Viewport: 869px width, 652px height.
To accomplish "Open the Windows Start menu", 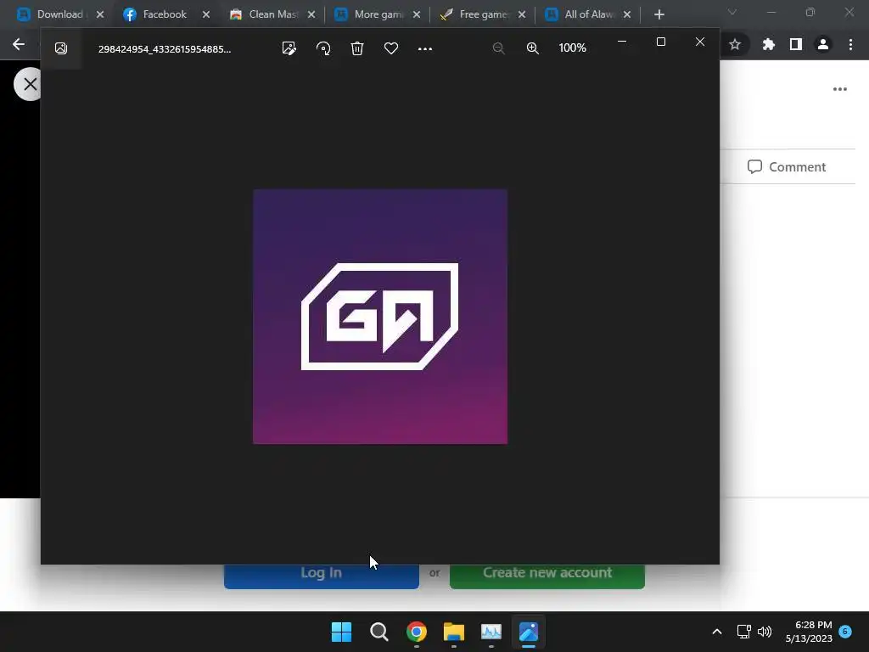I will coord(341,632).
